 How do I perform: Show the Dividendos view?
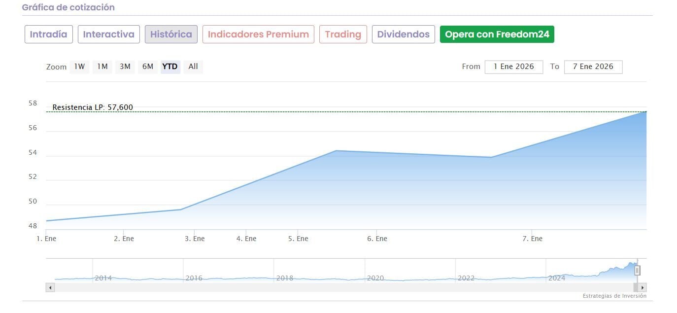403,35
